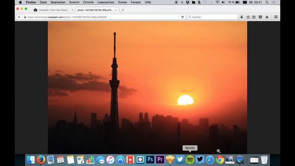This screenshot has height=166, width=295.
Task: Show bookmarks list via clipboard icon
Action: pos(254,17)
